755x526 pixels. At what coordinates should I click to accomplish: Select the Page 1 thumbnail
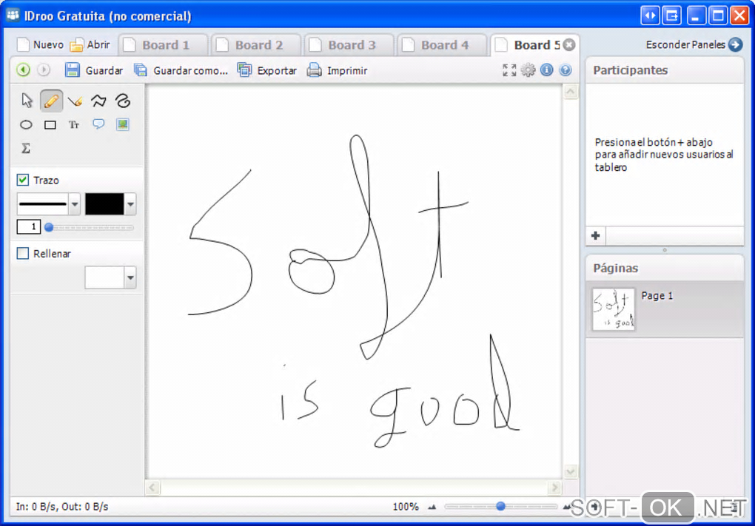tap(614, 309)
